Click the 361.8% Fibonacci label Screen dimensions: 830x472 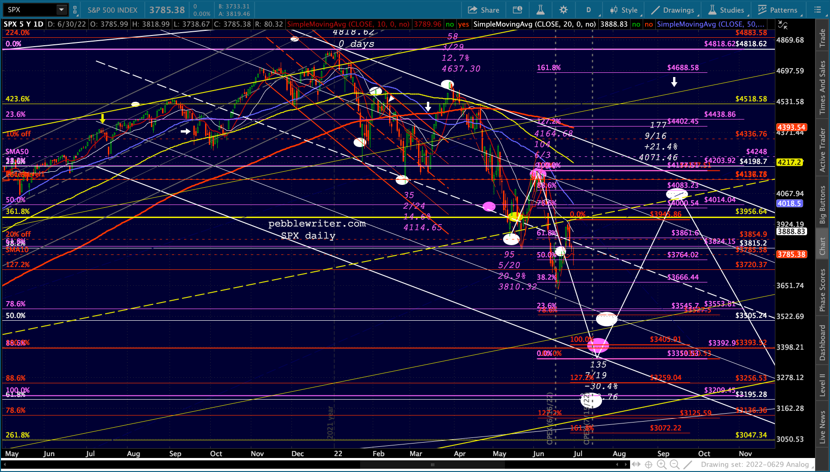(x=18, y=211)
